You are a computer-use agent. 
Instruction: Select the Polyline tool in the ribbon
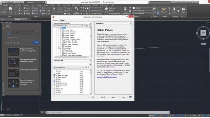pyautogui.click(x=5, y=10)
